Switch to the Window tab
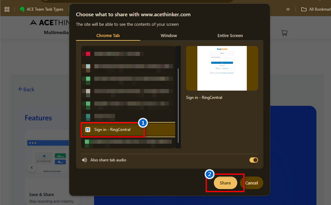 pos(169,36)
